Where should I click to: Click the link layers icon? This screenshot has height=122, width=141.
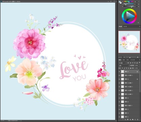point(123,119)
